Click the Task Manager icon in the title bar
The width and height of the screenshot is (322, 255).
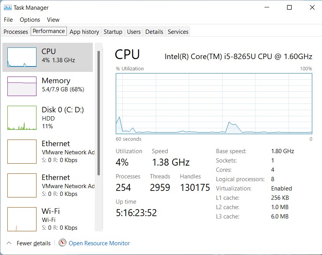[x=8, y=7]
